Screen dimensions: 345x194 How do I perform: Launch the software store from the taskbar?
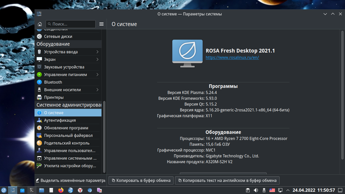[x=22, y=190]
